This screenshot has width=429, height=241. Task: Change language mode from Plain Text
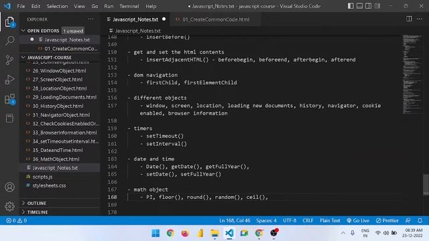(x=330, y=220)
